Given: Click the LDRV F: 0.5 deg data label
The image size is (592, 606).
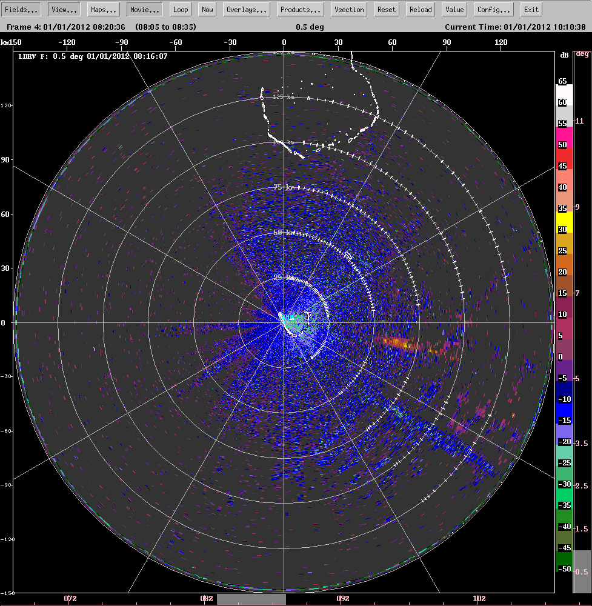Looking at the screenshot, I should click(x=93, y=56).
